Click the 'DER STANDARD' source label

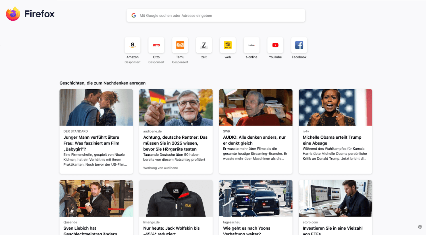pyautogui.click(x=76, y=131)
